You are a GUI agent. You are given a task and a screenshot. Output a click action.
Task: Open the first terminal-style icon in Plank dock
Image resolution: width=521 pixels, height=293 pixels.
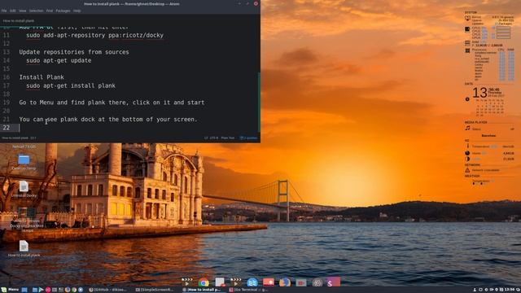(187, 282)
